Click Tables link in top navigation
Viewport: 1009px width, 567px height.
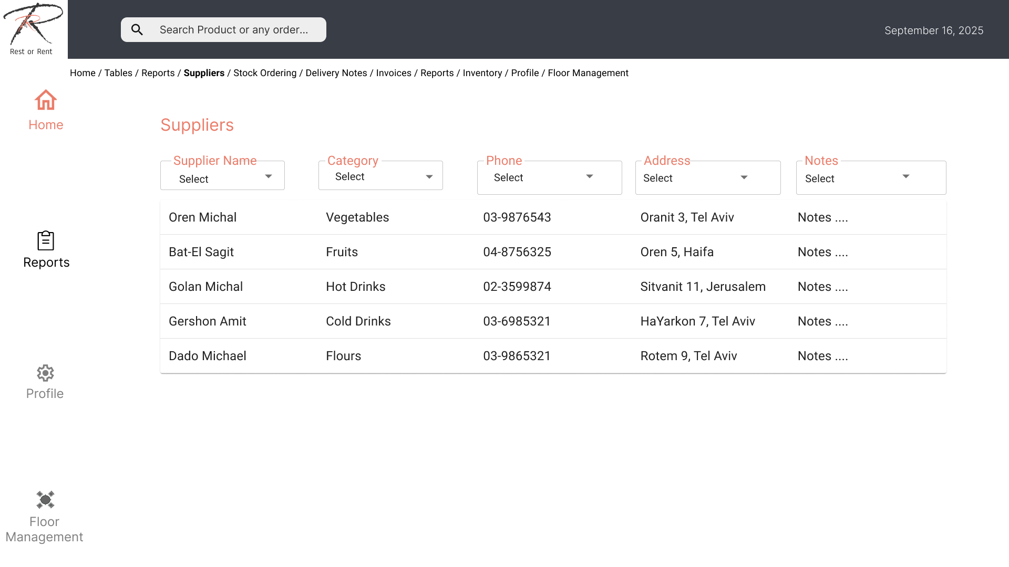point(118,73)
